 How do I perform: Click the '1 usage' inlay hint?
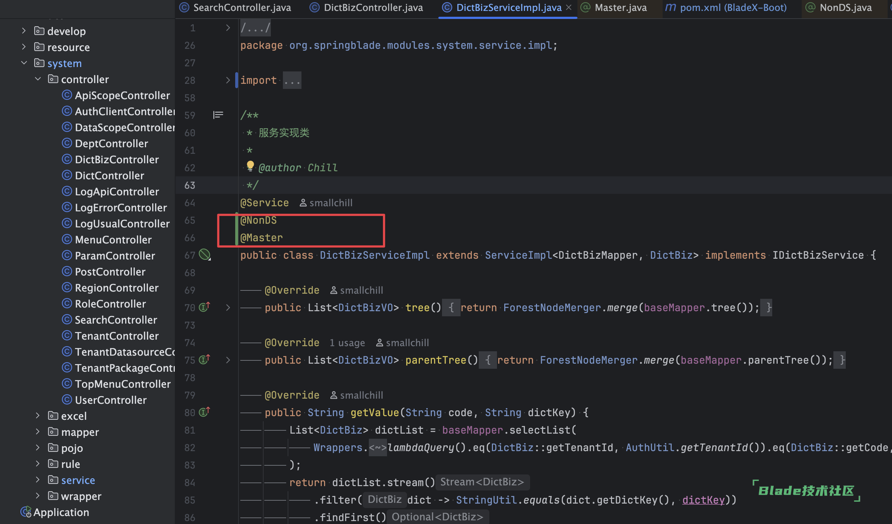click(347, 343)
